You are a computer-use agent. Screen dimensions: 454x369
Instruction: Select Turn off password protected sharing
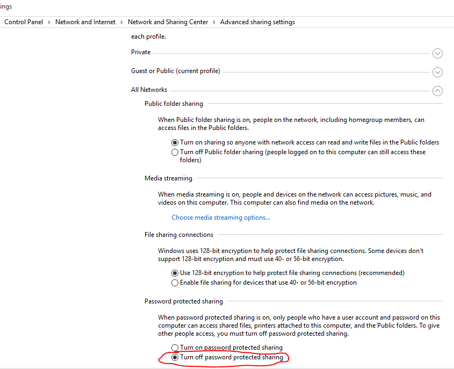click(x=175, y=357)
